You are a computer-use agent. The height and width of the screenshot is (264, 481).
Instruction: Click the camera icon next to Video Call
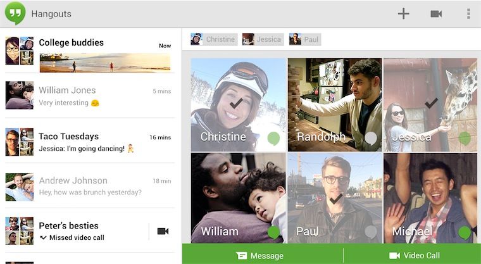pos(394,255)
